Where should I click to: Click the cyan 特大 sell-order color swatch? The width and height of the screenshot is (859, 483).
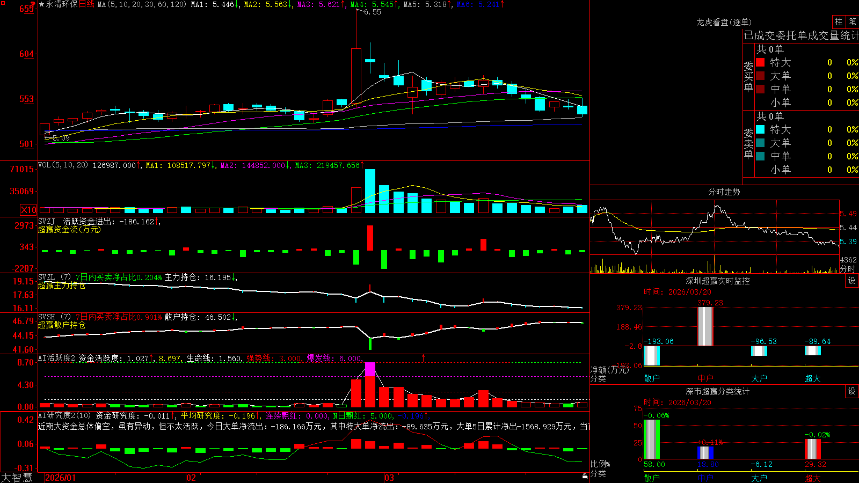[x=760, y=129]
